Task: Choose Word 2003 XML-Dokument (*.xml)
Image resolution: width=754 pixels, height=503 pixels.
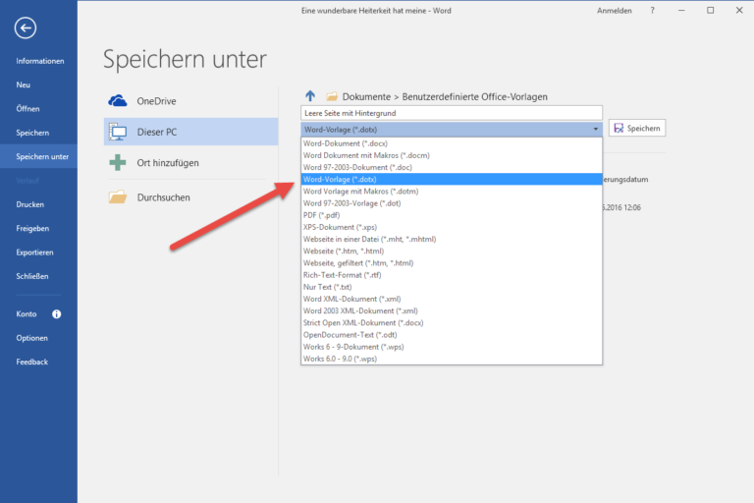Action: tap(452, 311)
